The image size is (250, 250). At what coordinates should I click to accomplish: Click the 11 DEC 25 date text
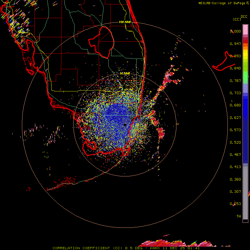click(x=174, y=248)
